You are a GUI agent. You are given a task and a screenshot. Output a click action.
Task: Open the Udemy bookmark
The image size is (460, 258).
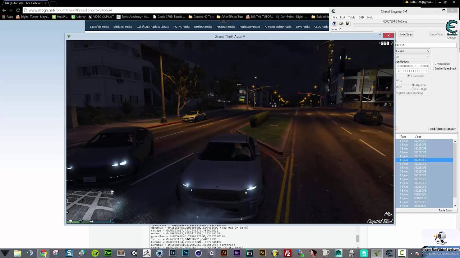[78, 16]
